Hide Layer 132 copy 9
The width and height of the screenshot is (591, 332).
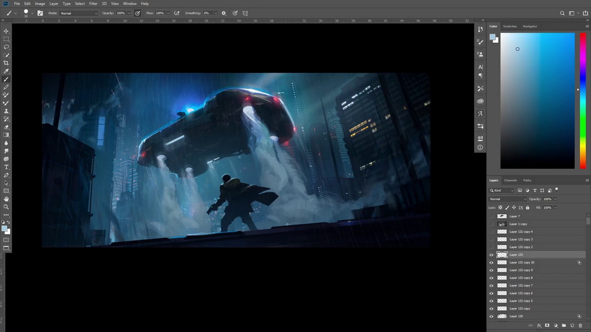pyautogui.click(x=491, y=270)
